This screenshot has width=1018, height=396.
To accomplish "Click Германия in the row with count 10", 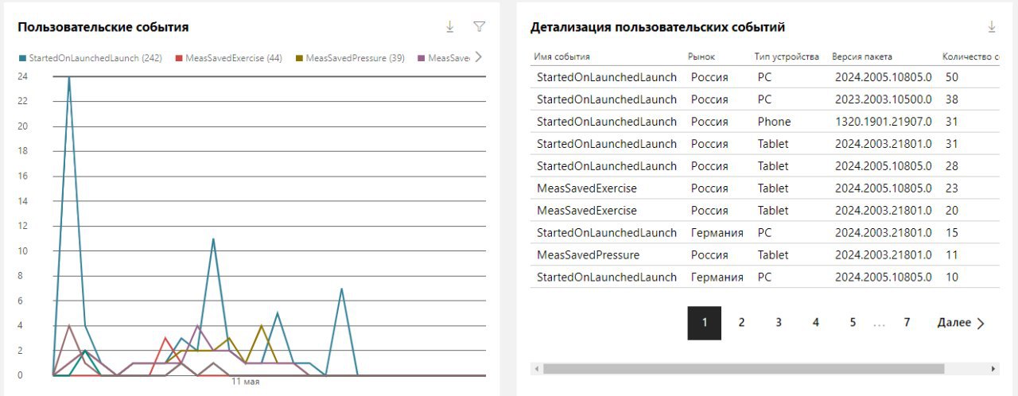I will [717, 278].
